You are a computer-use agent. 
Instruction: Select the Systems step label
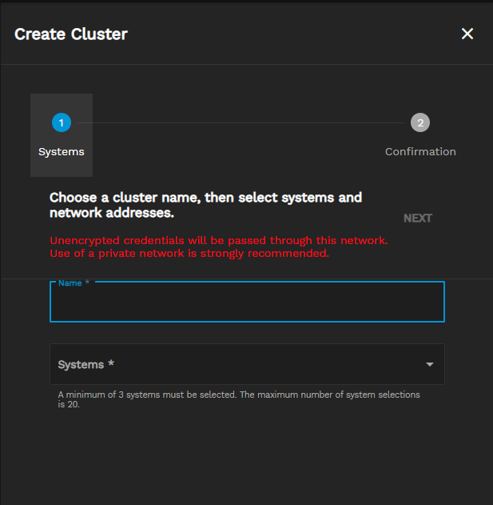tap(62, 151)
